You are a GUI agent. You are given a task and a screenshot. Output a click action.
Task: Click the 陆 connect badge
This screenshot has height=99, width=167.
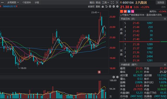coord(133,11)
